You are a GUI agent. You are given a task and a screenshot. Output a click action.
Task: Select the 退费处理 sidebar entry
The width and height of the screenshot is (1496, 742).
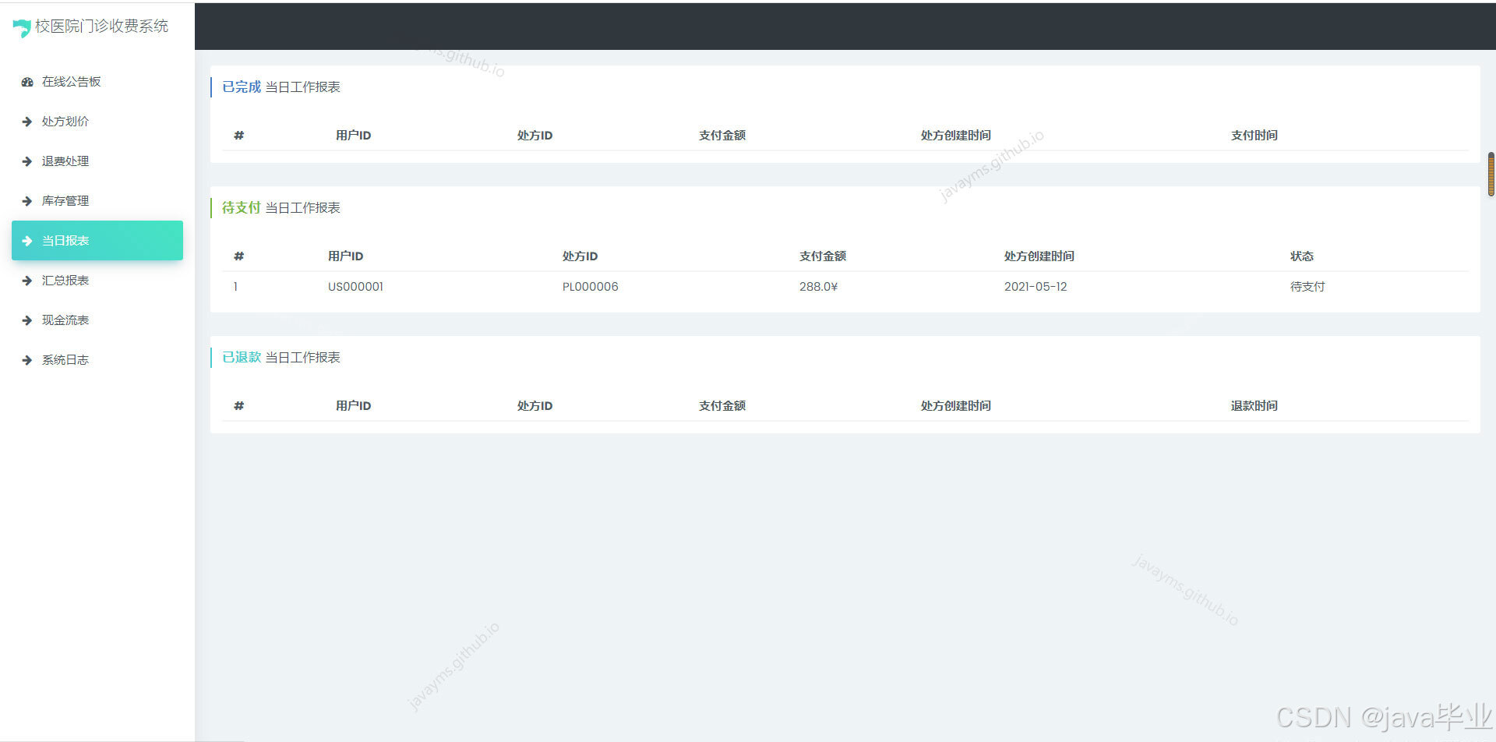point(65,161)
